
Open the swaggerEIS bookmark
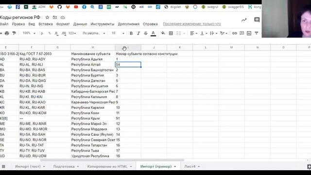pos(233,7)
